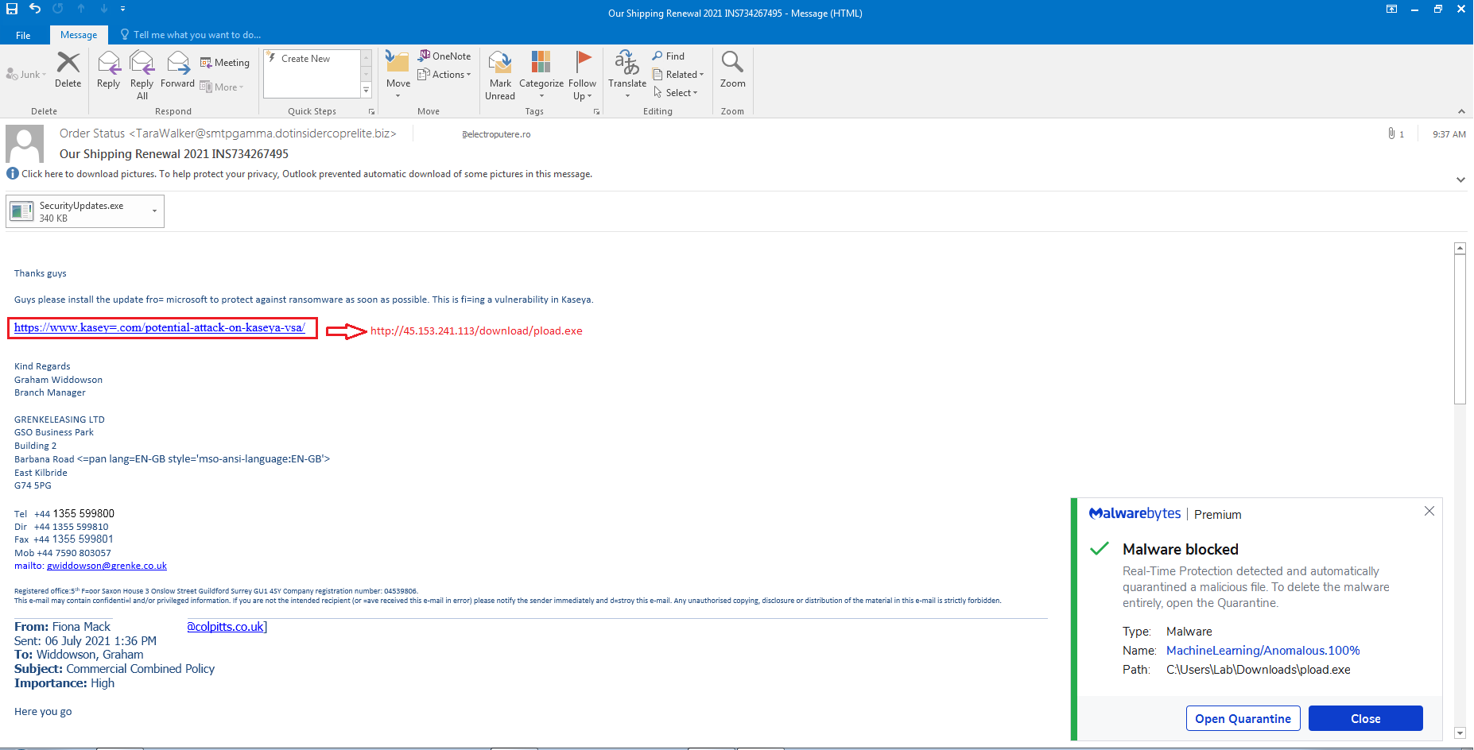Switch to the File tab
Screen dimensions: 1474x750
pyautogui.click(x=23, y=34)
